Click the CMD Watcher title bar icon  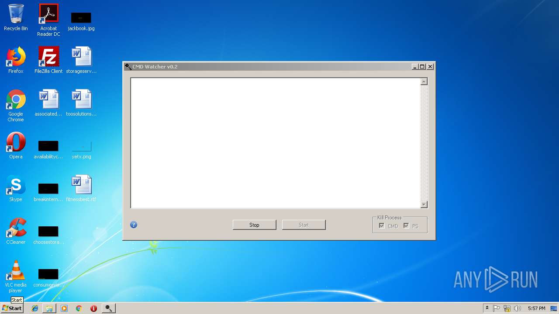click(128, 67)
